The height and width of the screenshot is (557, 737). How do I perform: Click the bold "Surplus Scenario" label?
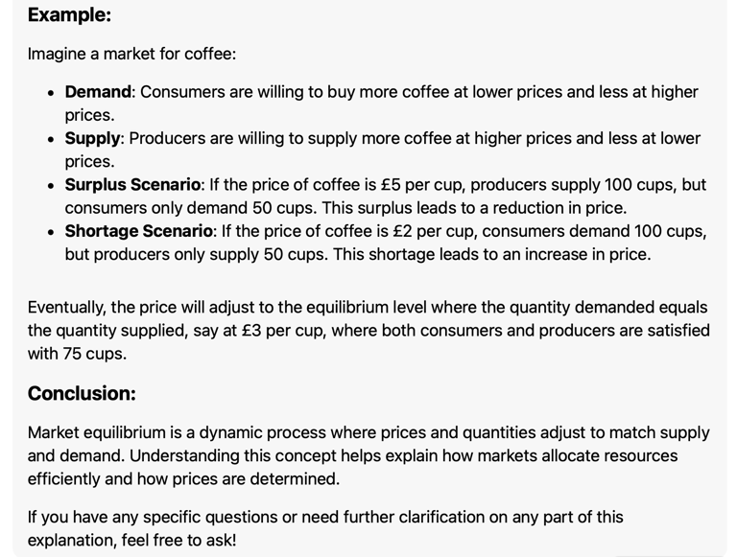(132, 185)
